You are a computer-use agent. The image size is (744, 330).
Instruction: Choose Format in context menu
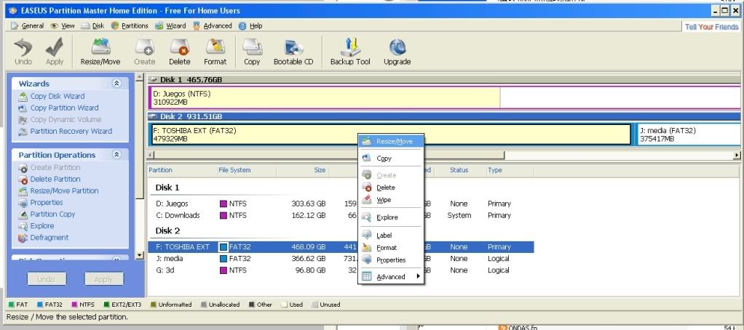(x=391, y=248)
